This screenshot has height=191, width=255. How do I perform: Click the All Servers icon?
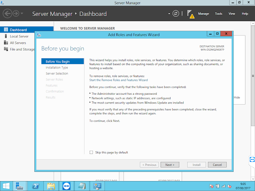tap(6, 43)
